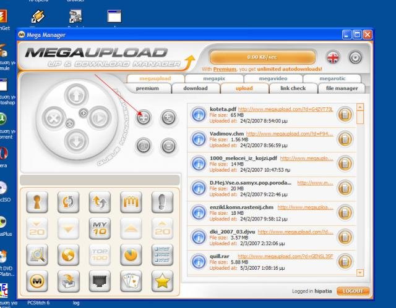Open the upload tab
This screenshot has height=308, width=396.
pyautogui.click(x=244, y=88)
